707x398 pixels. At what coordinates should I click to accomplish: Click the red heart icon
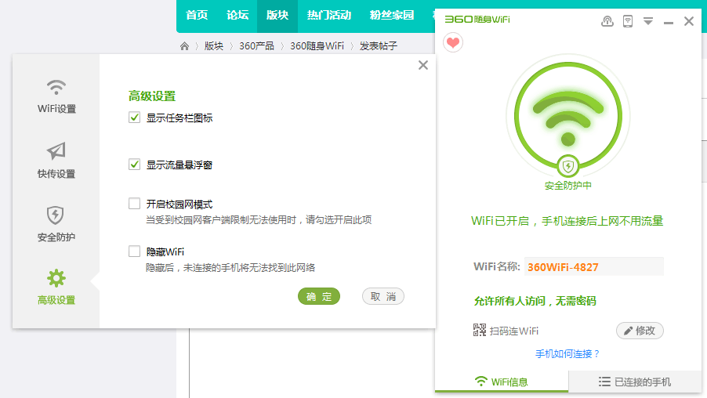click(453, 43)
